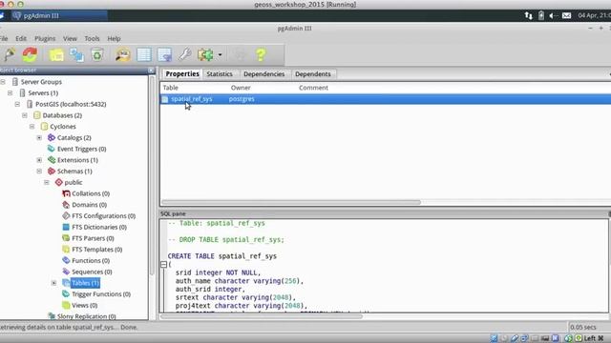Click the yellow Help question mark icon
Image resolution: width=611 pixels, height=343 pixels.
tap(261, 55)
